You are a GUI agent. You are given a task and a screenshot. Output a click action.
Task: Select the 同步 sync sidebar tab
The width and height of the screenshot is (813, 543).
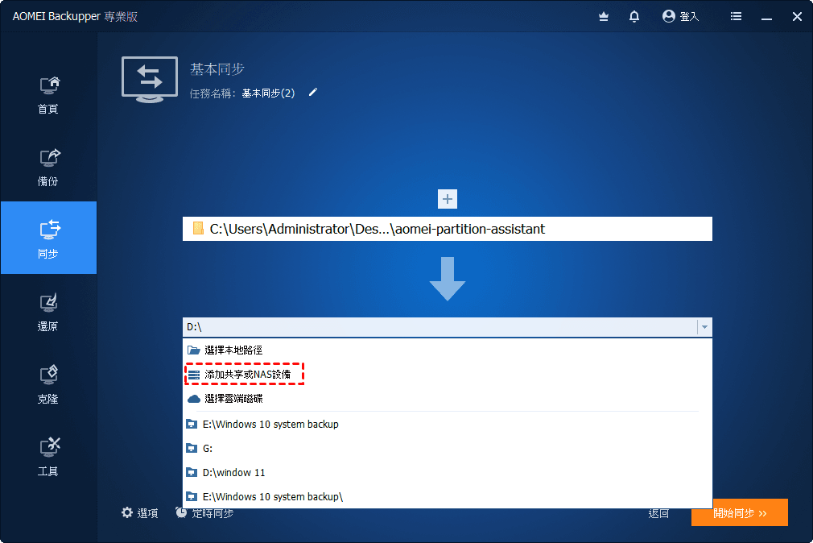click(48, 238)
